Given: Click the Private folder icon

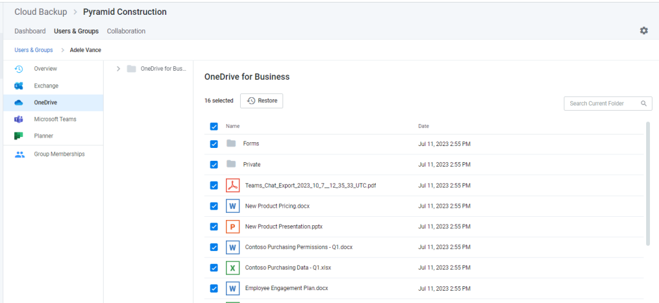Looking at the screenshot, I should coord(231,164).
